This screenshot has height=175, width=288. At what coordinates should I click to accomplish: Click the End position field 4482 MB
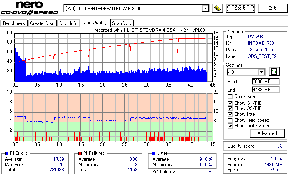266,90
